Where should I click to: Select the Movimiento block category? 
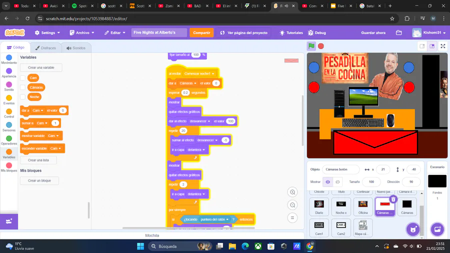pos(9,59)
